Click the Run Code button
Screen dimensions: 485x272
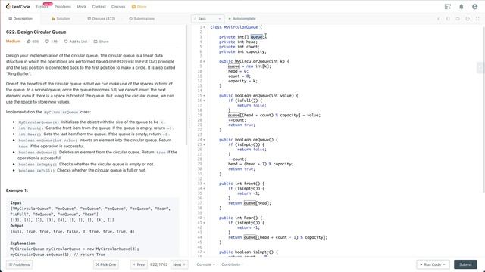tap(432, 264)
